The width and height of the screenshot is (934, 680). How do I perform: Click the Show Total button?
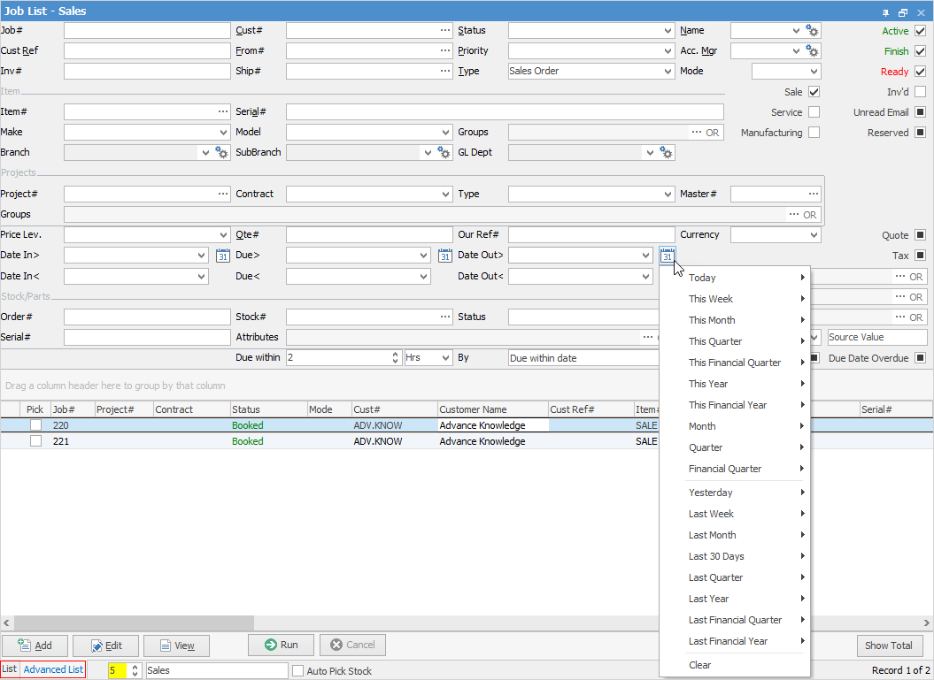point(890,646)
